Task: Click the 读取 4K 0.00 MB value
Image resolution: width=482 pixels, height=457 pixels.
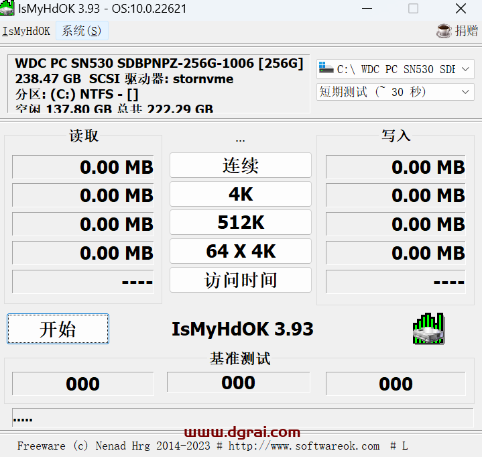Action: 83,195
